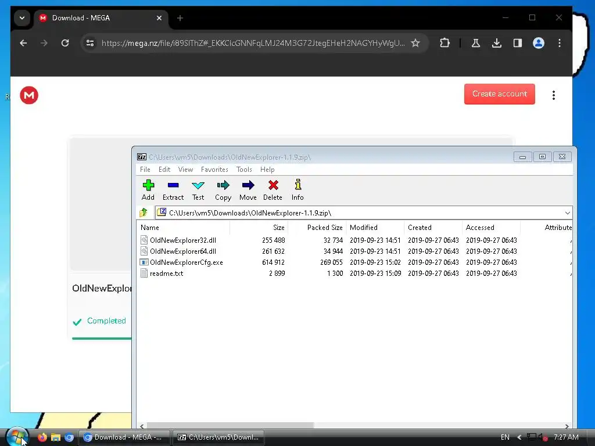This screenshot has height=446, width=595.
Task: Open the View menu in 7-Zip
Action: coord(185,170)
